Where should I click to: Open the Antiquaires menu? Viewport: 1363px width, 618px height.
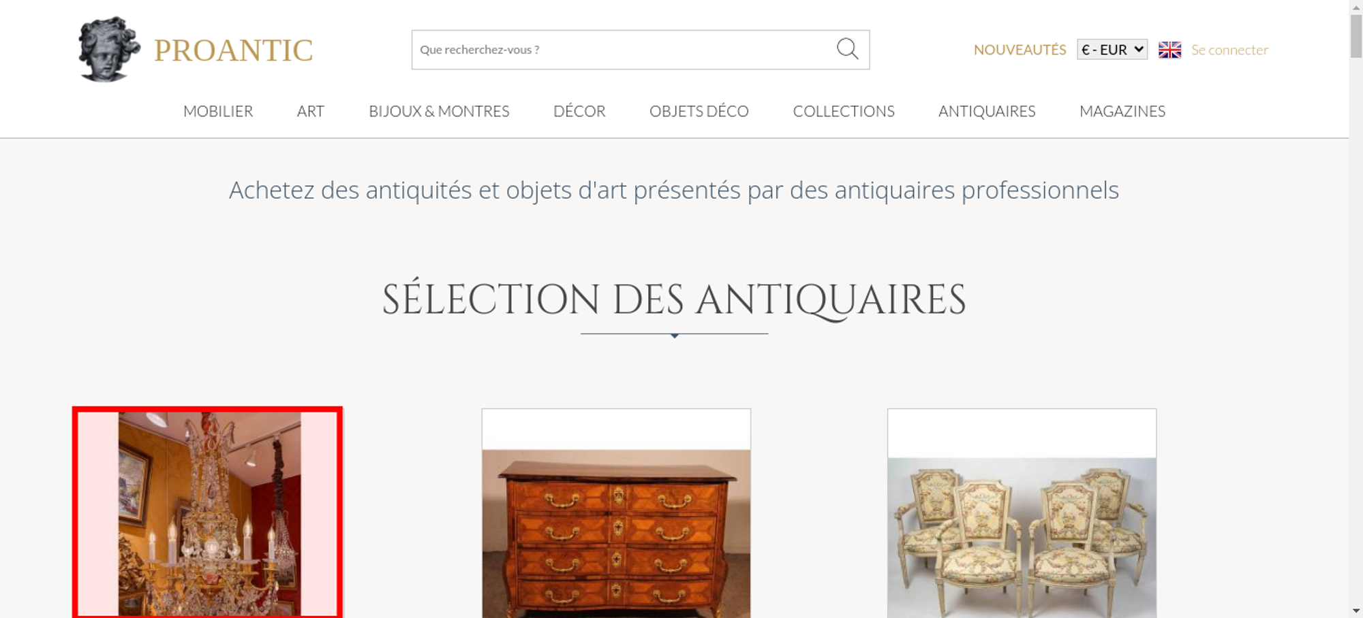point(987,111)
